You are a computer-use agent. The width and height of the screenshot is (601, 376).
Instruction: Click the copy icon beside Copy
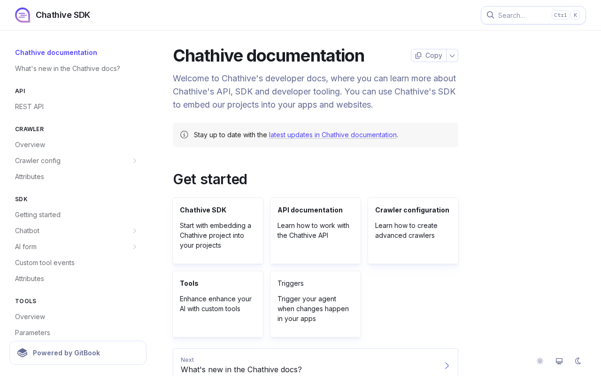[x=418, y=55]
